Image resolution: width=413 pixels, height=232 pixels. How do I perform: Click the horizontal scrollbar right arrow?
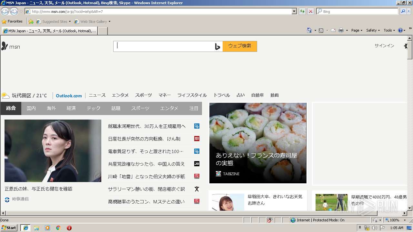404,213
